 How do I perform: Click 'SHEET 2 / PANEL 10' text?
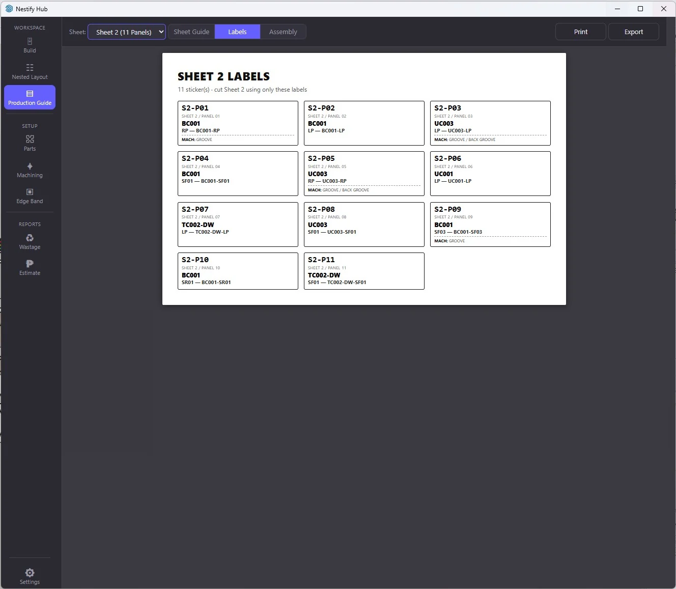201,268
